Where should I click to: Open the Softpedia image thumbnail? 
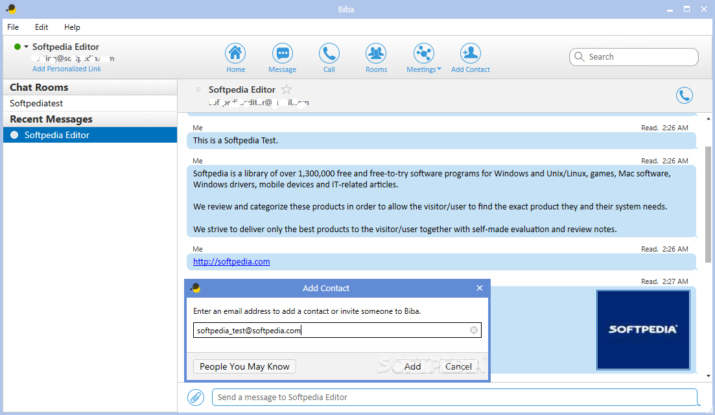coord(643,329)
